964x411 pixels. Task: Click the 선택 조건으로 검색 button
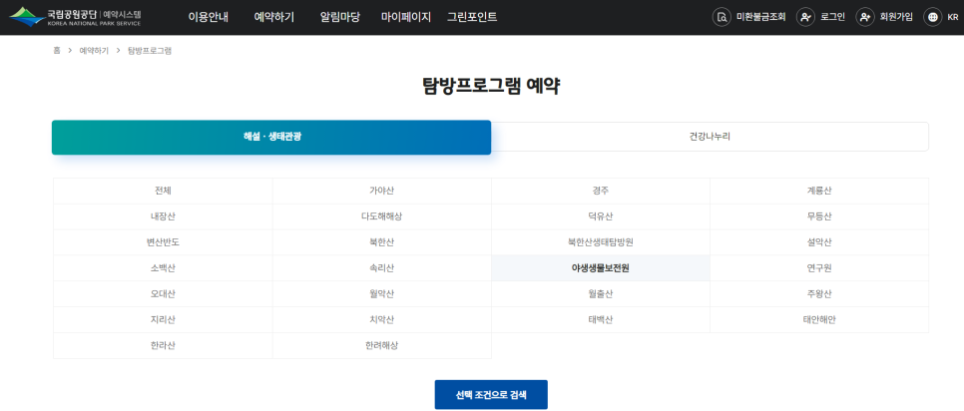[491, 395]
